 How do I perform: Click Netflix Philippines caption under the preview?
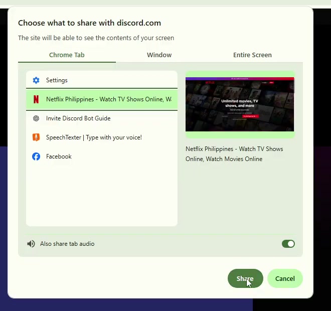pos(234,154)
